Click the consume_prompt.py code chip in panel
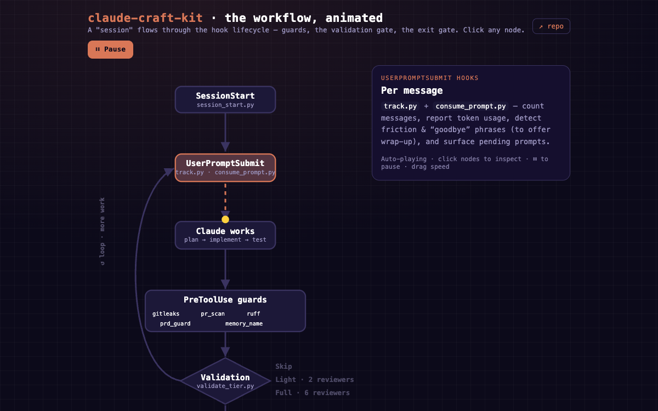Screen dimensions: 658x411 [x=471, y=106]
